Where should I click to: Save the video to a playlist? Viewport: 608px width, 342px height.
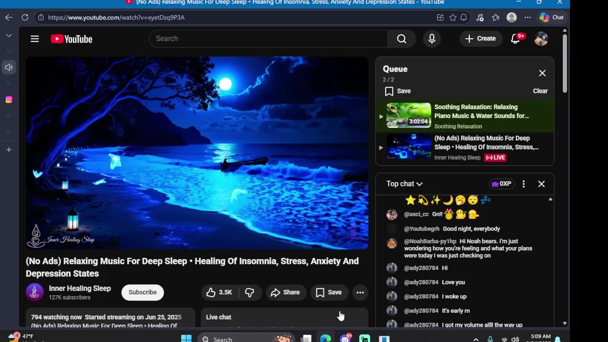[x=329, y=292]
